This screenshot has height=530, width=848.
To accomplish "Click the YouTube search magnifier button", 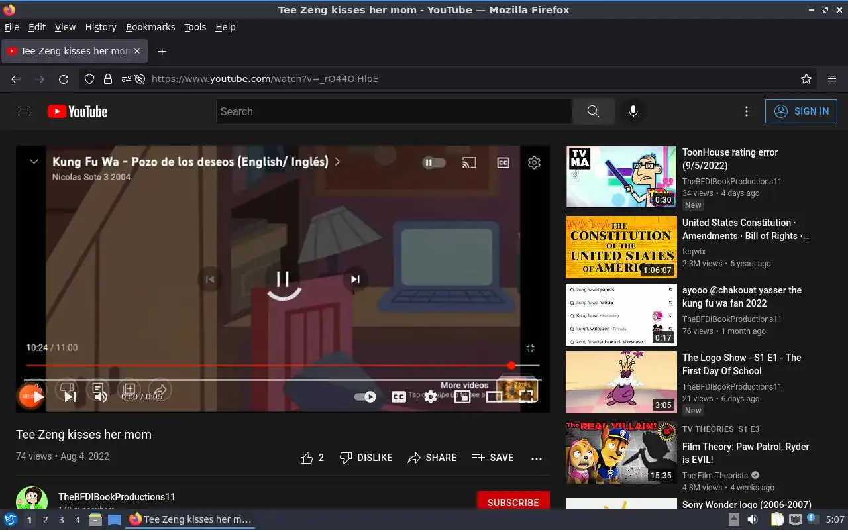I will pos(594,111).
